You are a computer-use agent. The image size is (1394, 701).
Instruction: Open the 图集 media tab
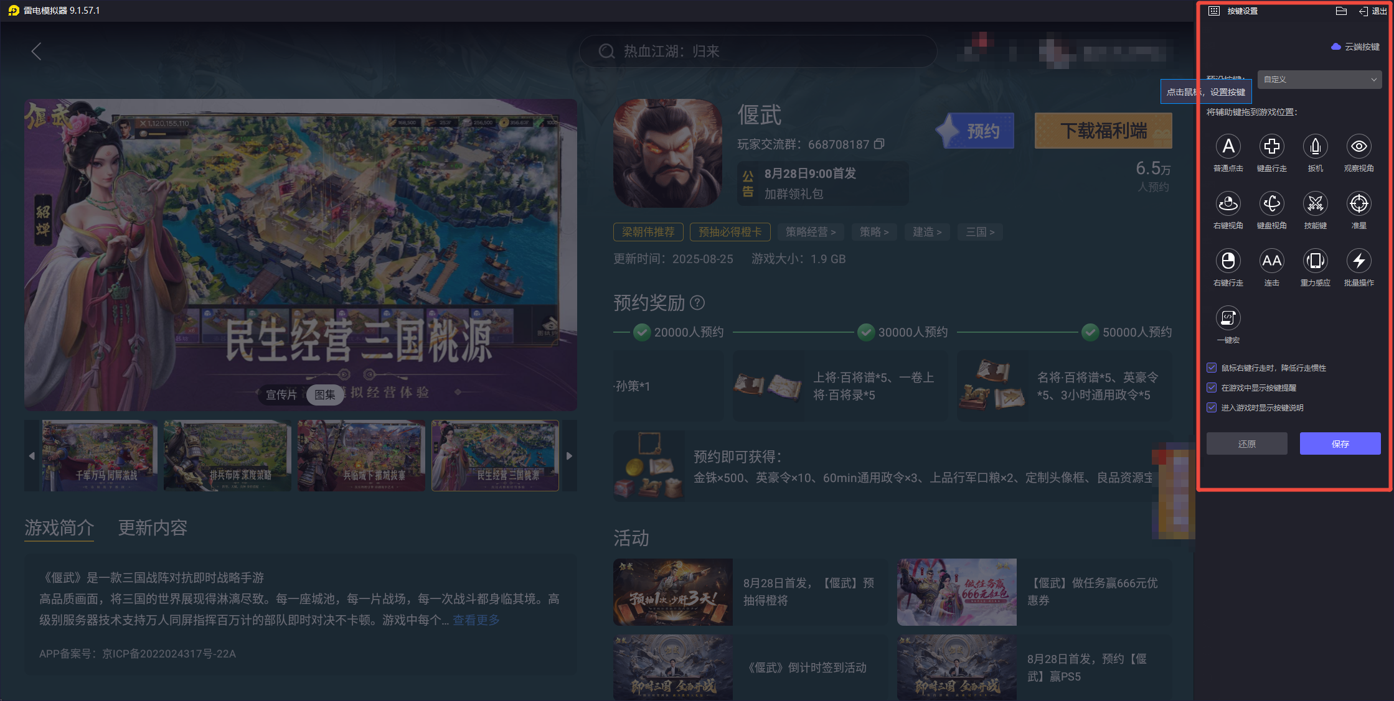pos(325,394)
